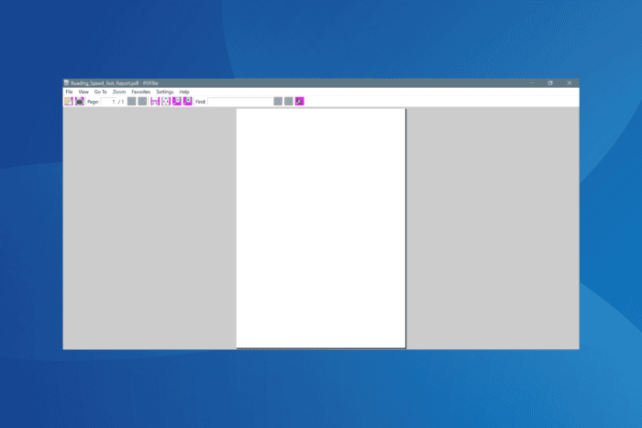The width and height of the screenshot is (642, 428).
Task: Toggle the Match Case search icon
Action: (300, 102)
